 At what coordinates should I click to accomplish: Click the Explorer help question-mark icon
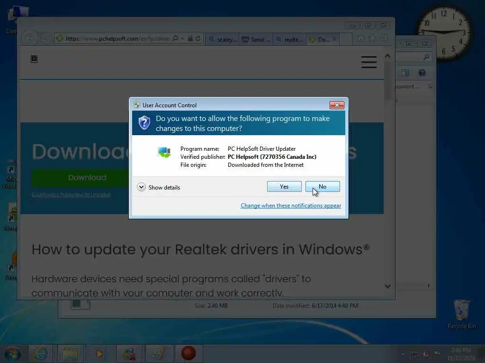(x=422, y=73)
